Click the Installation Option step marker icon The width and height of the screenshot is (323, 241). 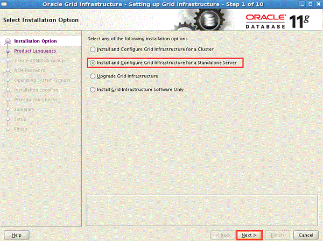tap(8, 41)
